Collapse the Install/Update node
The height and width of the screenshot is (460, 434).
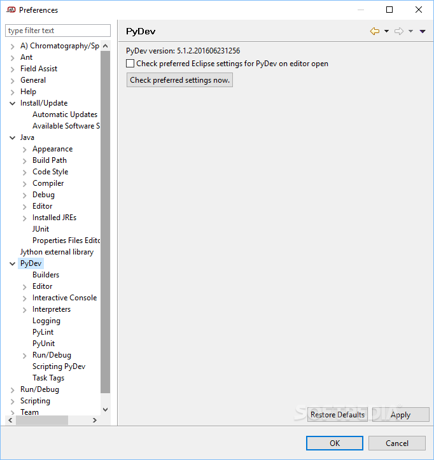(x=12, y=103)
